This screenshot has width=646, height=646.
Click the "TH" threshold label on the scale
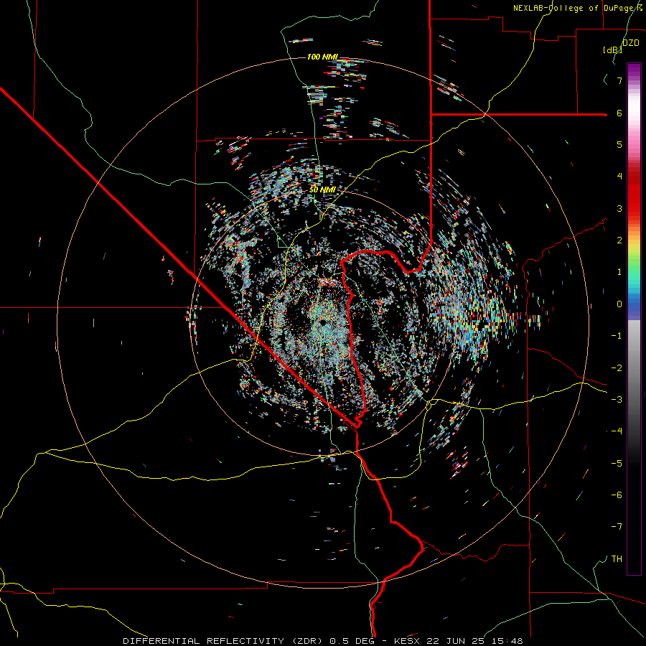point(617,559)
